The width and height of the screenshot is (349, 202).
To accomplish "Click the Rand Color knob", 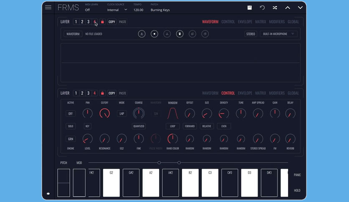I will click(172, 139).
